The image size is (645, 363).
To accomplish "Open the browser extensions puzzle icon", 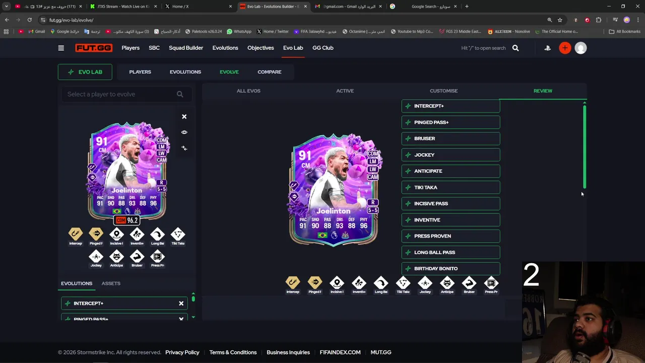I will coord(599,20).
